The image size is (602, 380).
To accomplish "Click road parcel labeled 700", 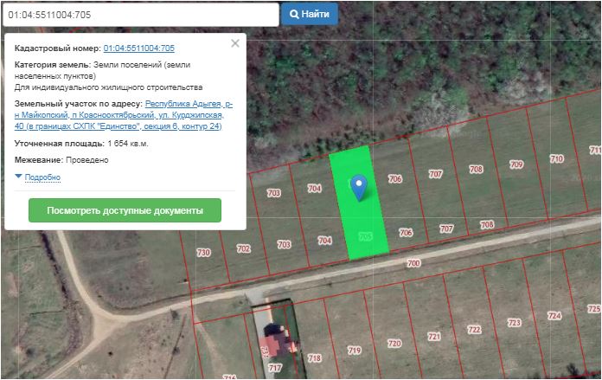I will 413,262.
